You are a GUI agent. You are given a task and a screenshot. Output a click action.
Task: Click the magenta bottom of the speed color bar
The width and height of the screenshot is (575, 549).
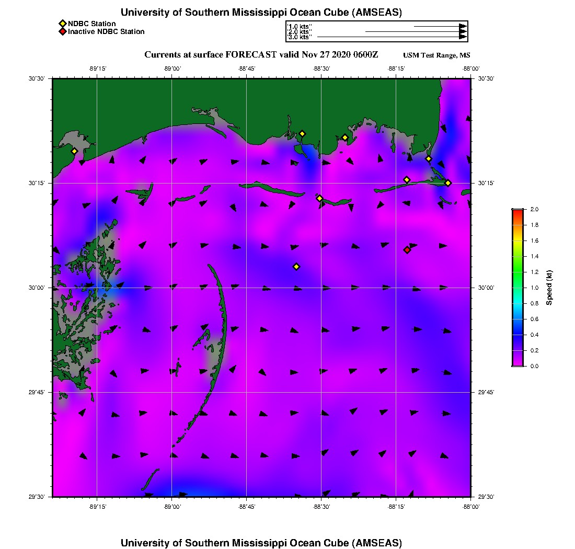[517, 364]
